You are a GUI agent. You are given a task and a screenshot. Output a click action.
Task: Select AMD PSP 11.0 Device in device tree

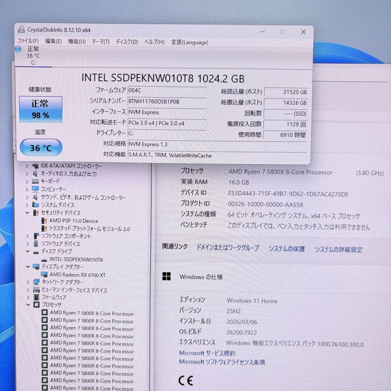[x=73, y=221]
